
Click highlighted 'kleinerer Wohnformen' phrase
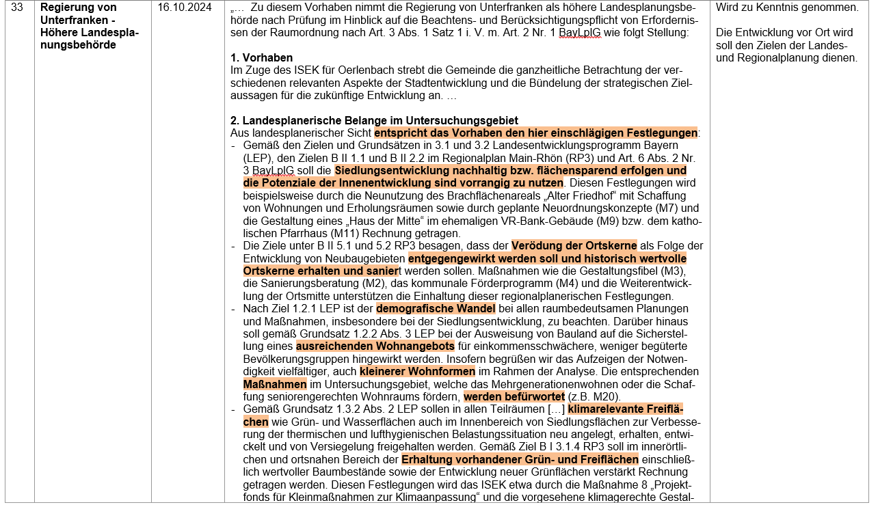[417, 371]
